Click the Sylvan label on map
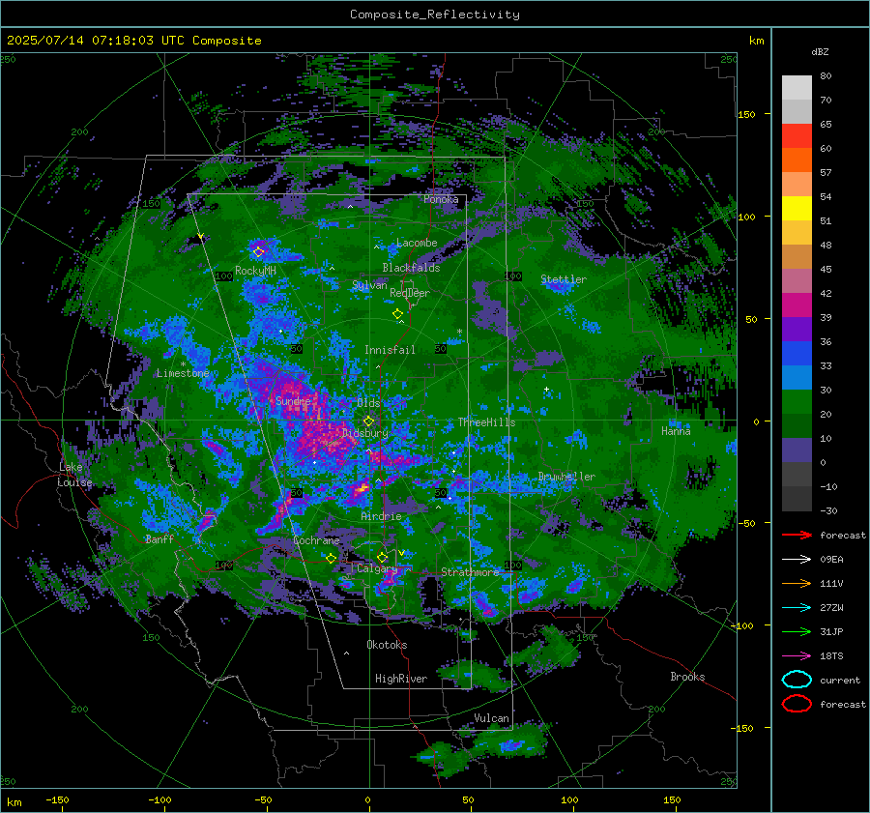The image size is (870, 813). coord(369,285)
